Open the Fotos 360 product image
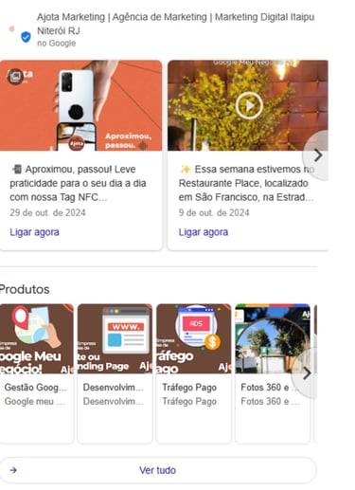This screenshot has height=490, width=355. click(273, 338)
